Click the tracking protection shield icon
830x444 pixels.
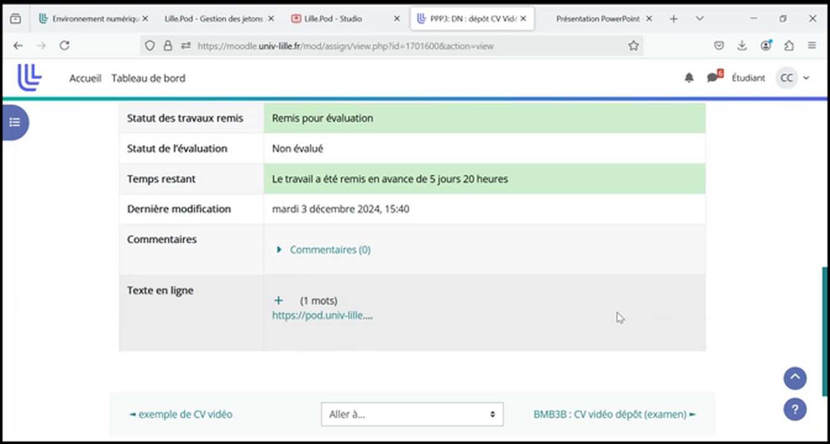[148, 46]
